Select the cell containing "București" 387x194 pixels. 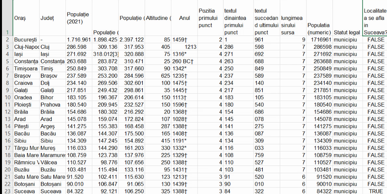(25, 40)
